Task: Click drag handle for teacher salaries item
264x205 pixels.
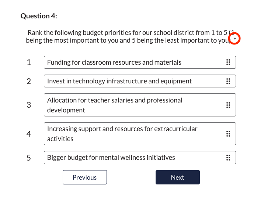Action: click(x=228, y=105)
